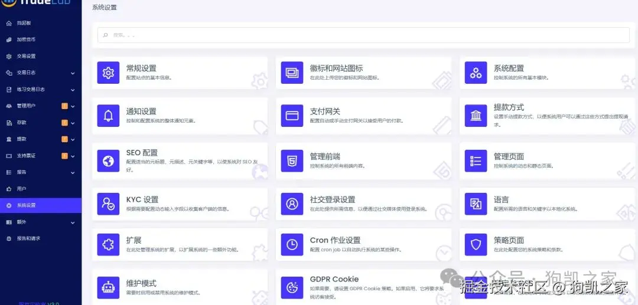Open the 支付网关 credit card icon
Viewport: 638px width, 305px height.
click(292, 116)
